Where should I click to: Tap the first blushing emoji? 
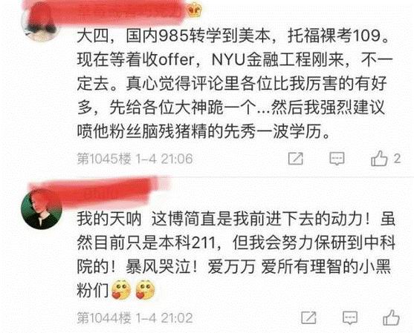[121, 290]
